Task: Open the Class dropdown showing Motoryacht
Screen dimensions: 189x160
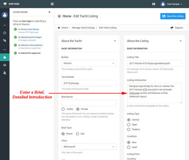Action: (89, 146)
